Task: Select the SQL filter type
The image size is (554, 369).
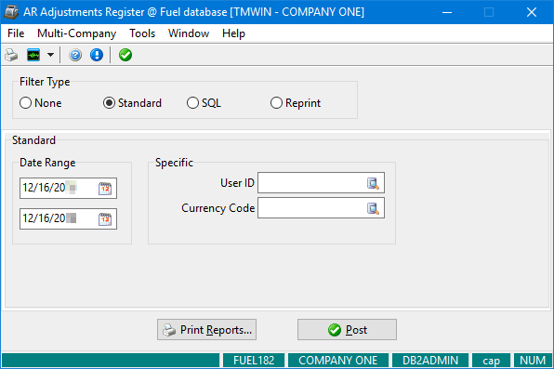Action: point(204,103)
